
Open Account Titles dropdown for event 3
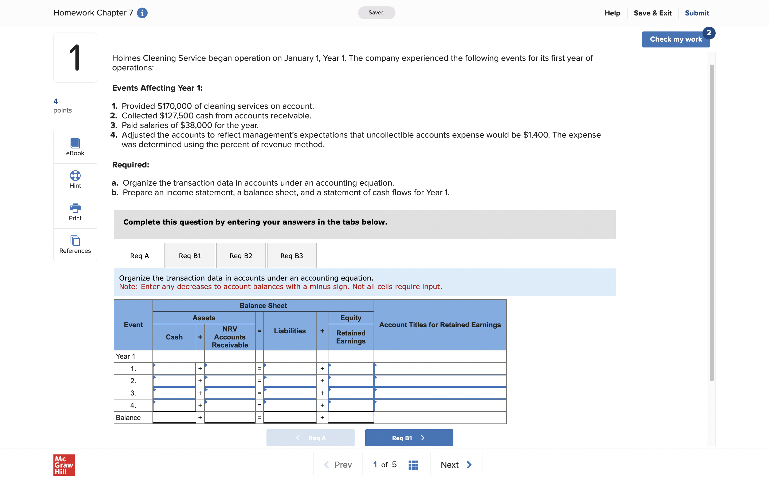[440, 393]
